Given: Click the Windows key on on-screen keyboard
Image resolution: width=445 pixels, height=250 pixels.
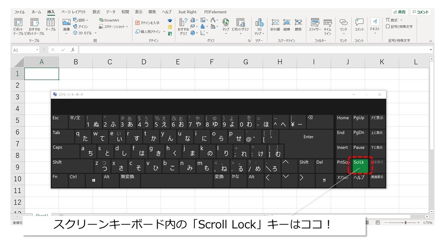Looking at the screenshot, I should [93, 181].
